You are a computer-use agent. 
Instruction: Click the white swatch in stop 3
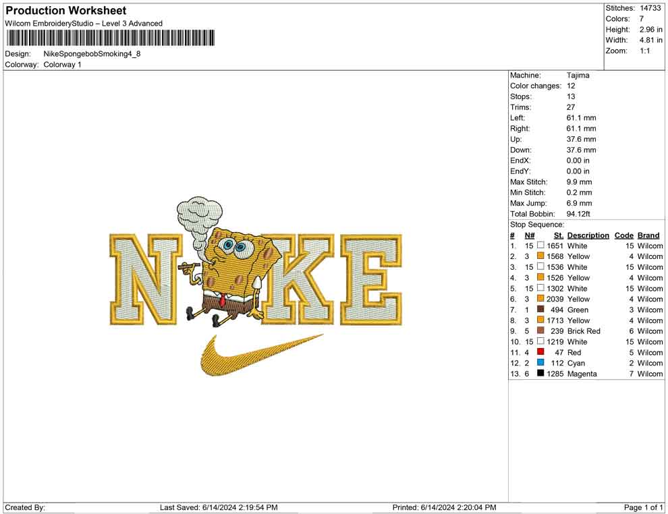tap(540, 266)
